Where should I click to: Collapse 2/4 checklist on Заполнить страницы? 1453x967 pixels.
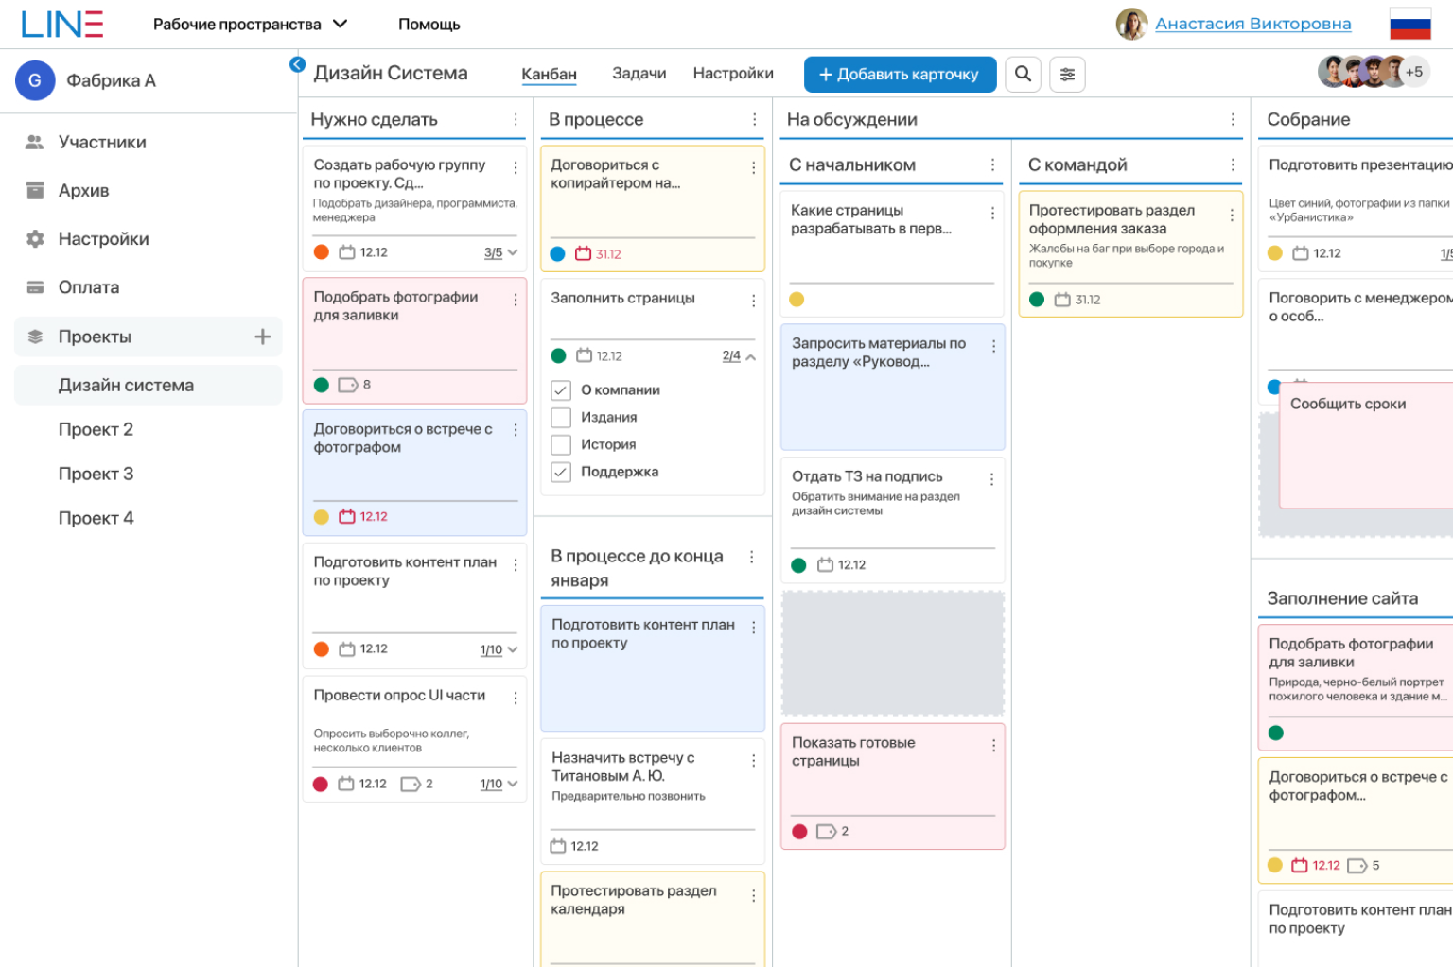tap(739, 356)
